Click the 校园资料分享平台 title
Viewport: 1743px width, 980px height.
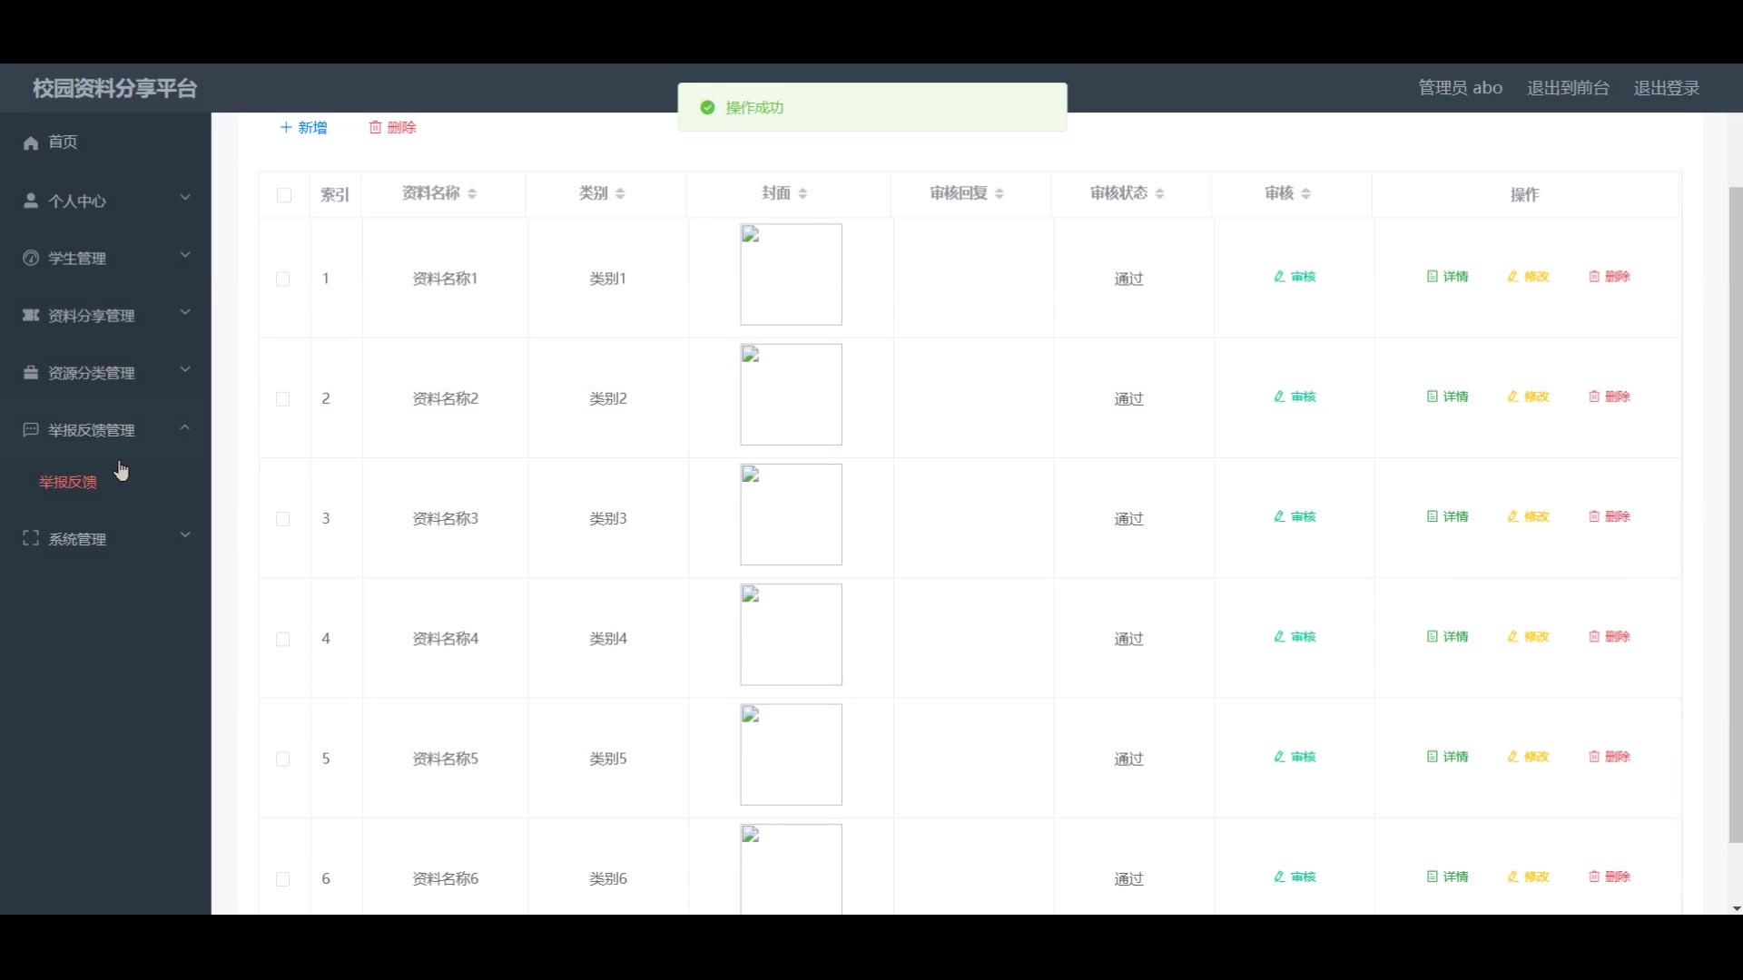[x=114, y=88]
